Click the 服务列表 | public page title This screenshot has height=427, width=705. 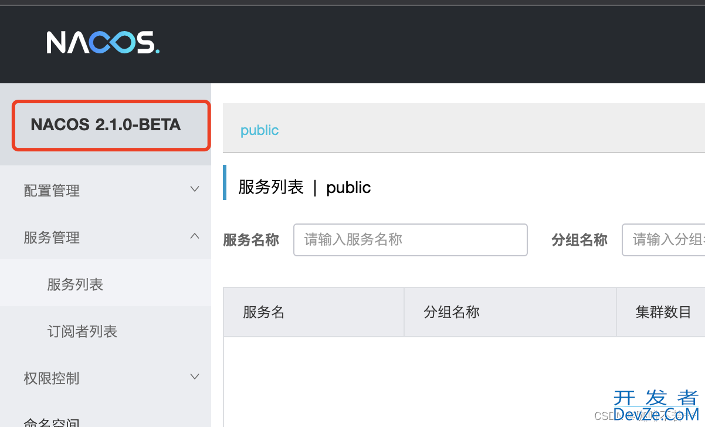(304, 187)
